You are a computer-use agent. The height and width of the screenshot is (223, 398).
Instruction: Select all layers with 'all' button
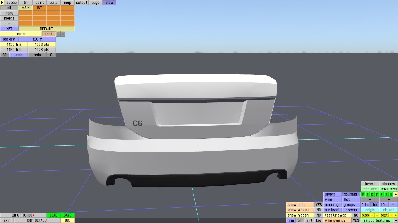9,8
